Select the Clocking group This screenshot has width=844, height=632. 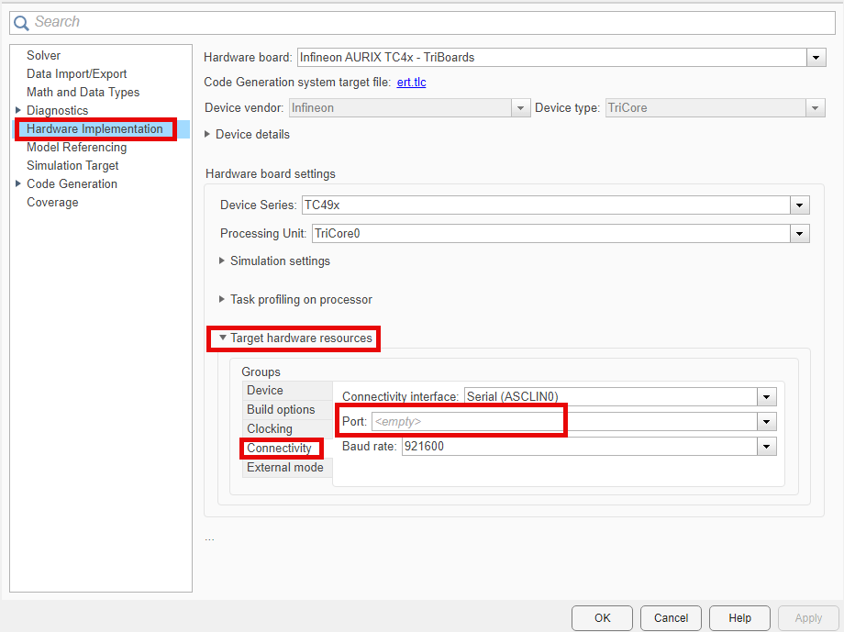(287, 429)
